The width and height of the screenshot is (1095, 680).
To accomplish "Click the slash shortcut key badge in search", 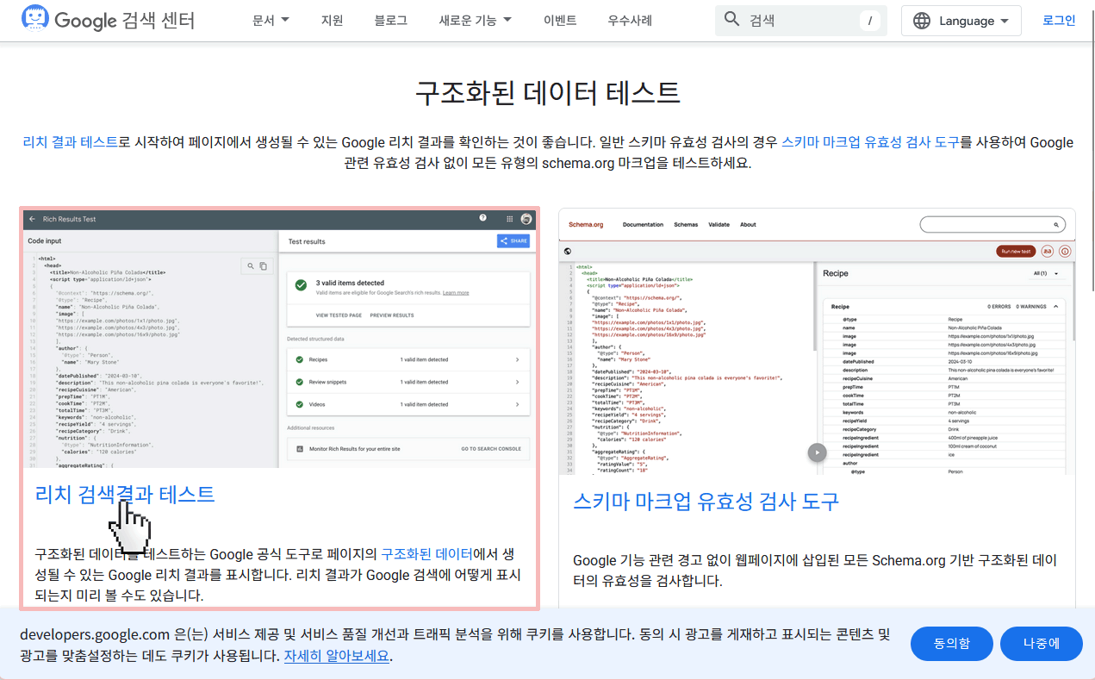I will (x=870, y=21).
